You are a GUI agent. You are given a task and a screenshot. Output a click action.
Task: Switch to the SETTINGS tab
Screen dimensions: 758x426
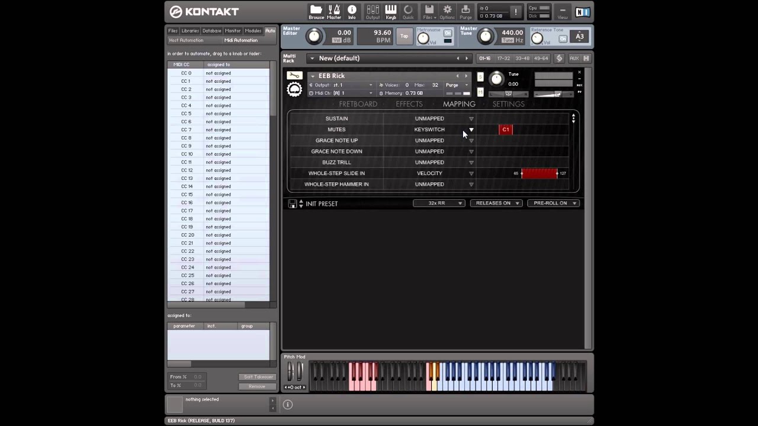509,104
